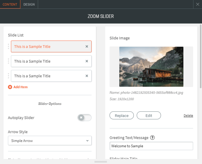Switch to the Design tab
Viewport: 202px width, 164px height.
pos(29,4)
